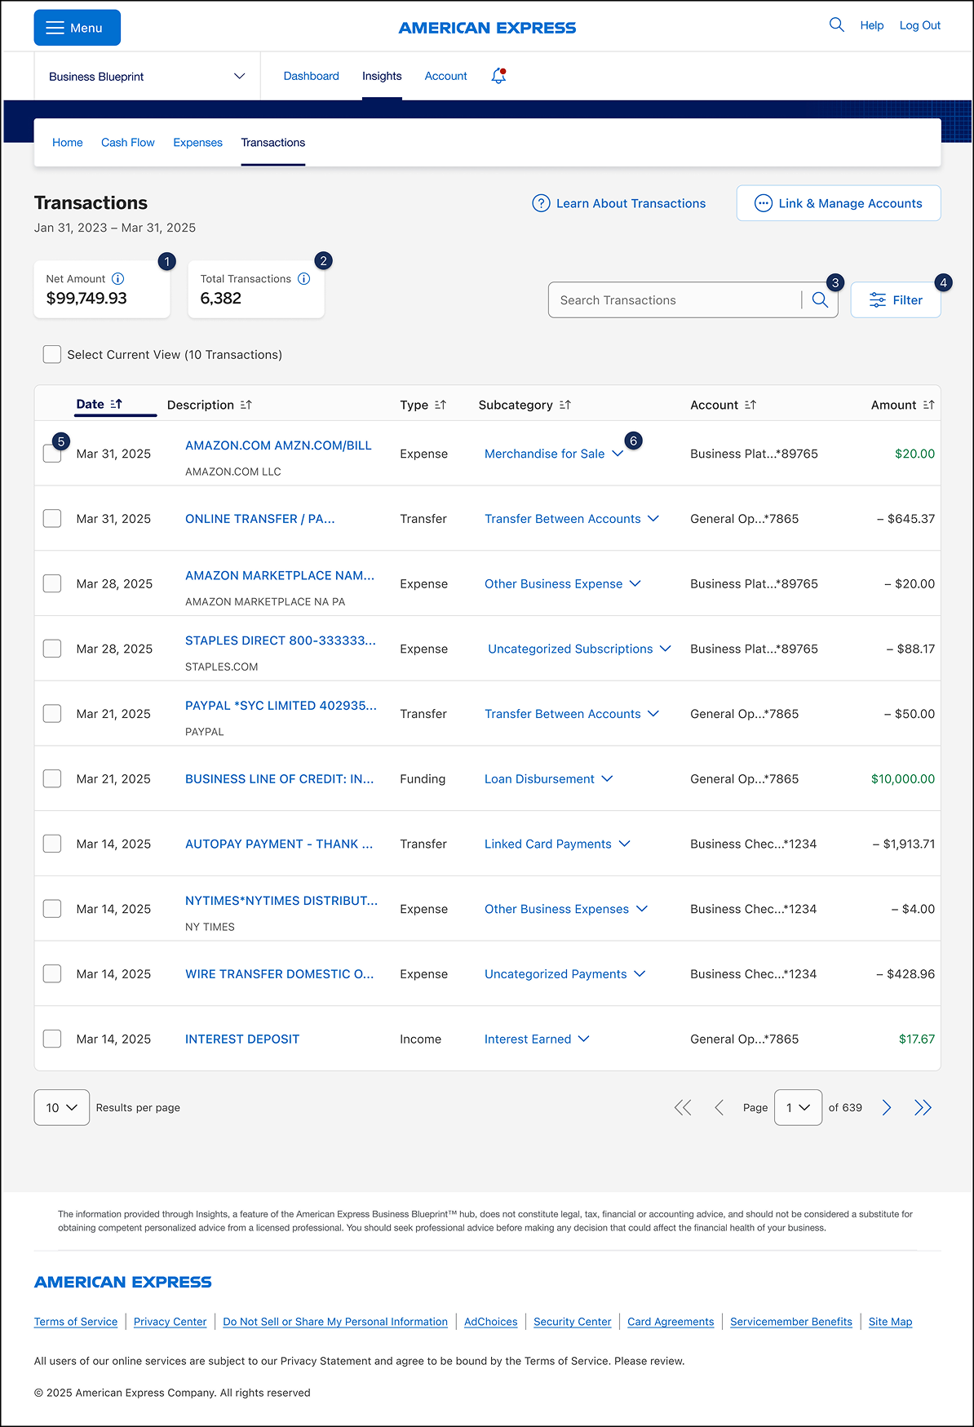Check the AMAZON.COM AMZN.COM/BILL transaction row
The image size is (974, 1427).
[x=52, y=454]
